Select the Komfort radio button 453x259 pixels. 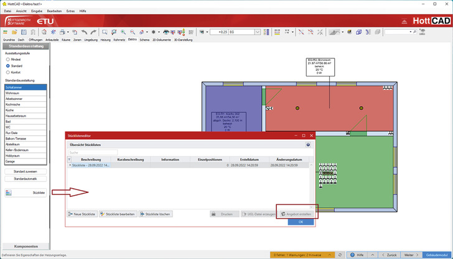[x=8, y=72]
